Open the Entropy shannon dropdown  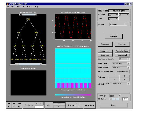(118, 24)
